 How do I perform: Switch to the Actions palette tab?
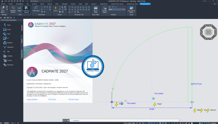(x=22, y=41)
